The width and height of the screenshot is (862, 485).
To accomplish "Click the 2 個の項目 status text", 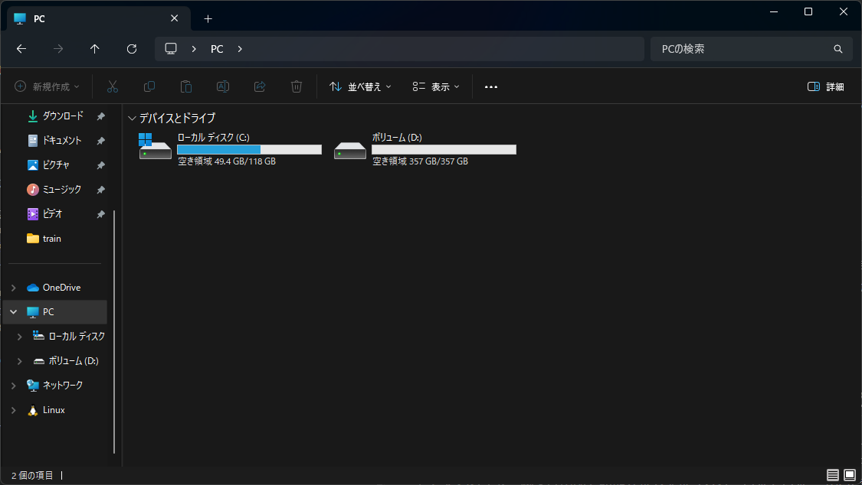I will (x=32, y=475).
